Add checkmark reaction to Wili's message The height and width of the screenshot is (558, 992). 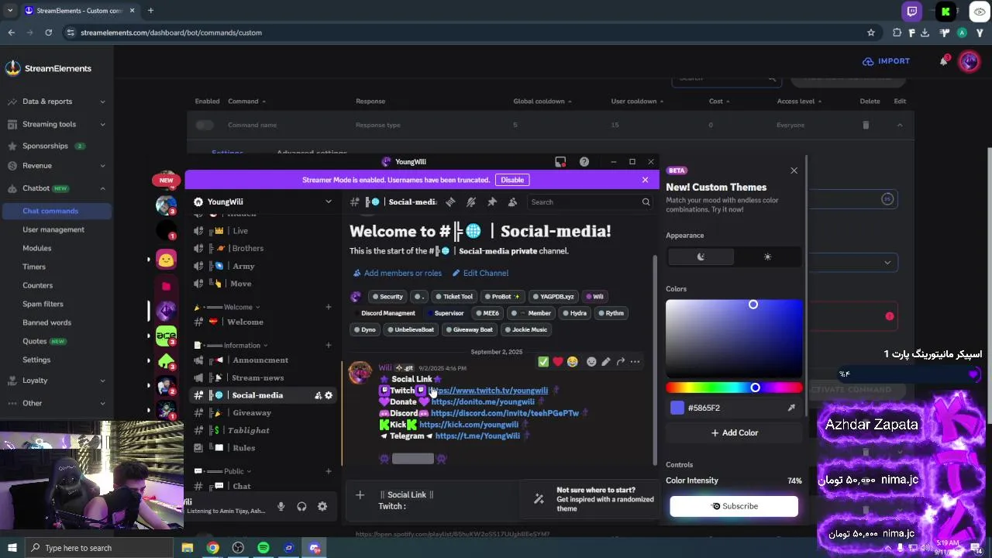point(543,361)
